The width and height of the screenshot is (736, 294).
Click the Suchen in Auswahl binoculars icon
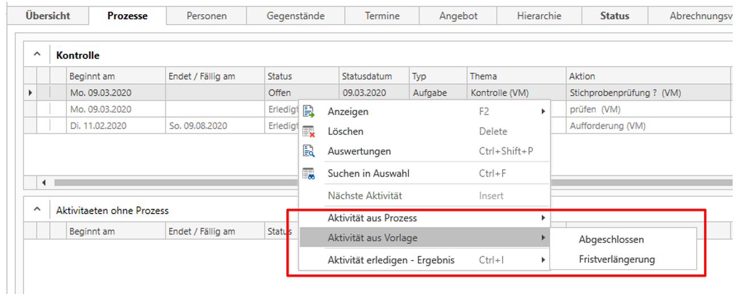tap(309, 173)
